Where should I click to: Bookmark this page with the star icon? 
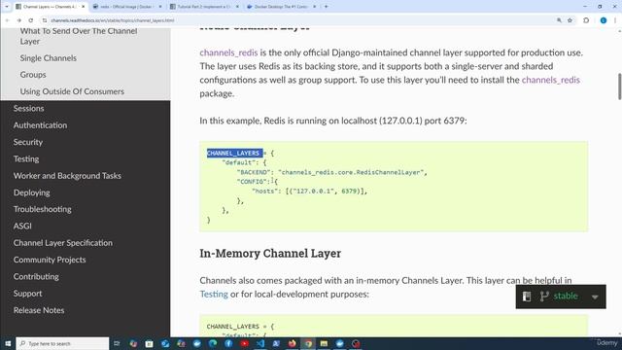(570, 20)
